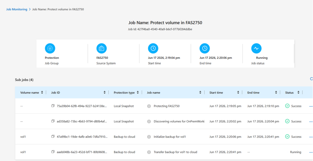The width and height of the screenshot is (313, 161).
Task: Refresh the sub jobs list
Action: (x=311, y=79)
